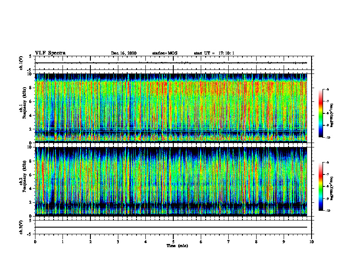The height and width of the screenshot is (271, 351).
Task: Select the date text "Dec. 16, 2020"
Action: pyautogui.click(x=124, y=53)
